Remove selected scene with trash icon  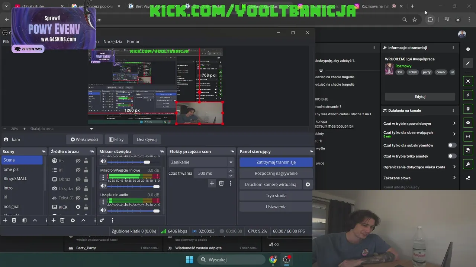click(14, 220)
